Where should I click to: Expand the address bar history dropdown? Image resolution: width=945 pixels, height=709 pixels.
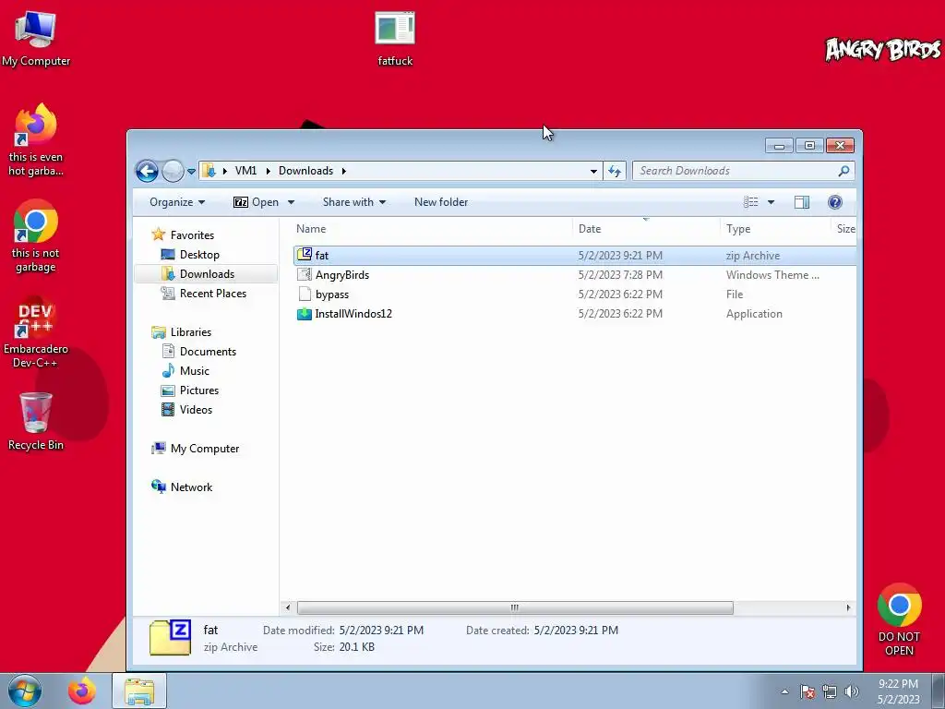[x=593, y=171]
